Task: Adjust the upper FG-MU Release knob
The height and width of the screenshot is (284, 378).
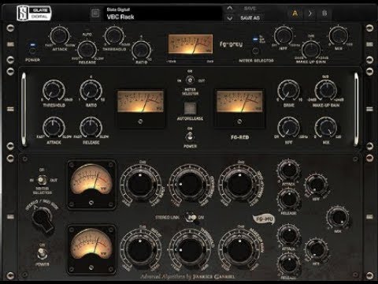Action: (x=288, y=199)
